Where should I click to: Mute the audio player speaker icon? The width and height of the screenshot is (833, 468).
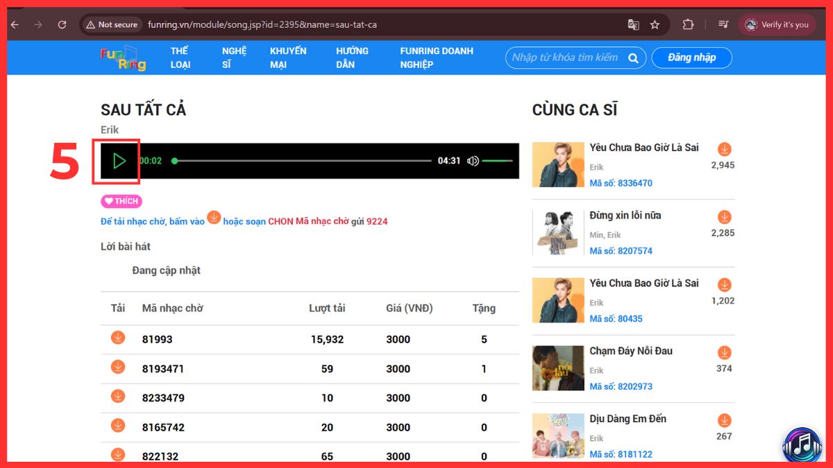click(x=473, y=161)
